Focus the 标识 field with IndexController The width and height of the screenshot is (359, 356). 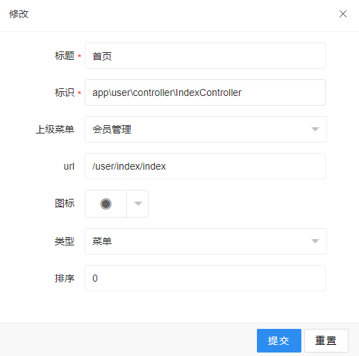coord(205,92)
